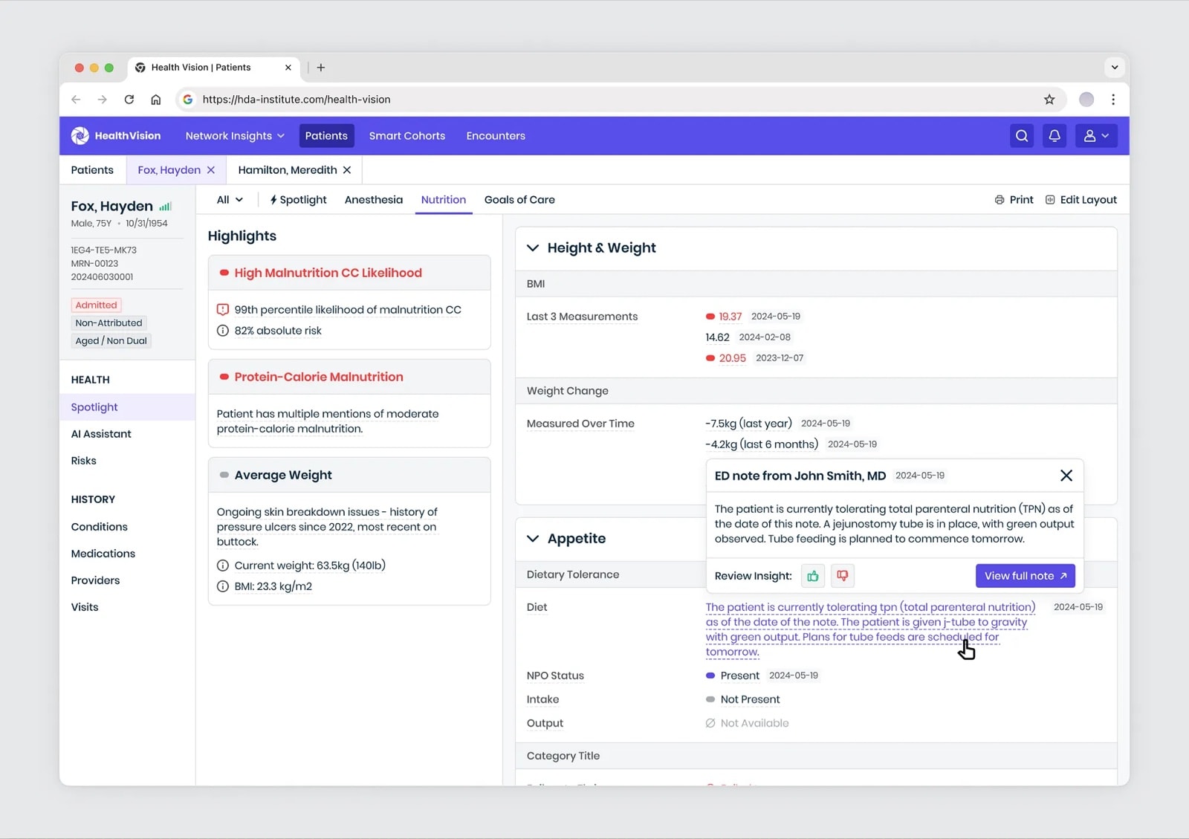Image resolution: width=1189 pixels, height=839 pixels.
Task: Open Medications in History sidebar
Action: coord(103,554)
